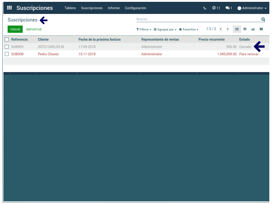
Task: Switch to kanban view
Action: point(261,29)
